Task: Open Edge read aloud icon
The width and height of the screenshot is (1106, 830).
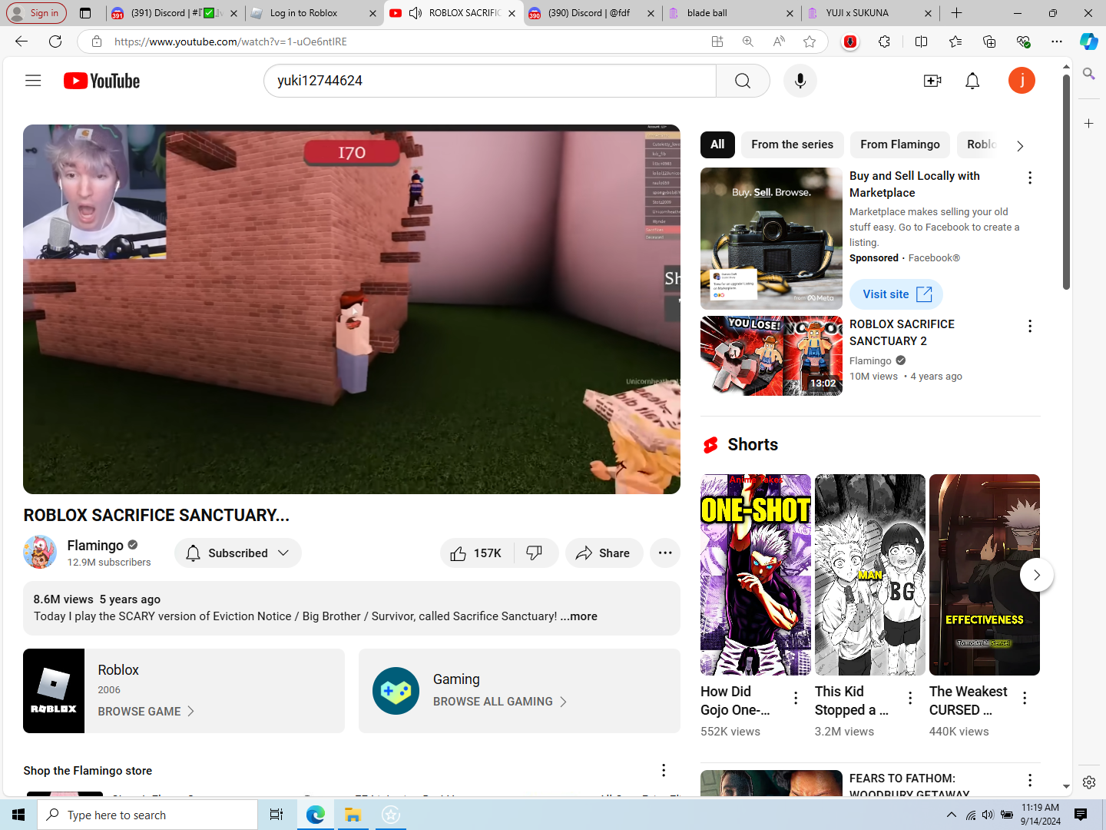Action: point(779,41)
